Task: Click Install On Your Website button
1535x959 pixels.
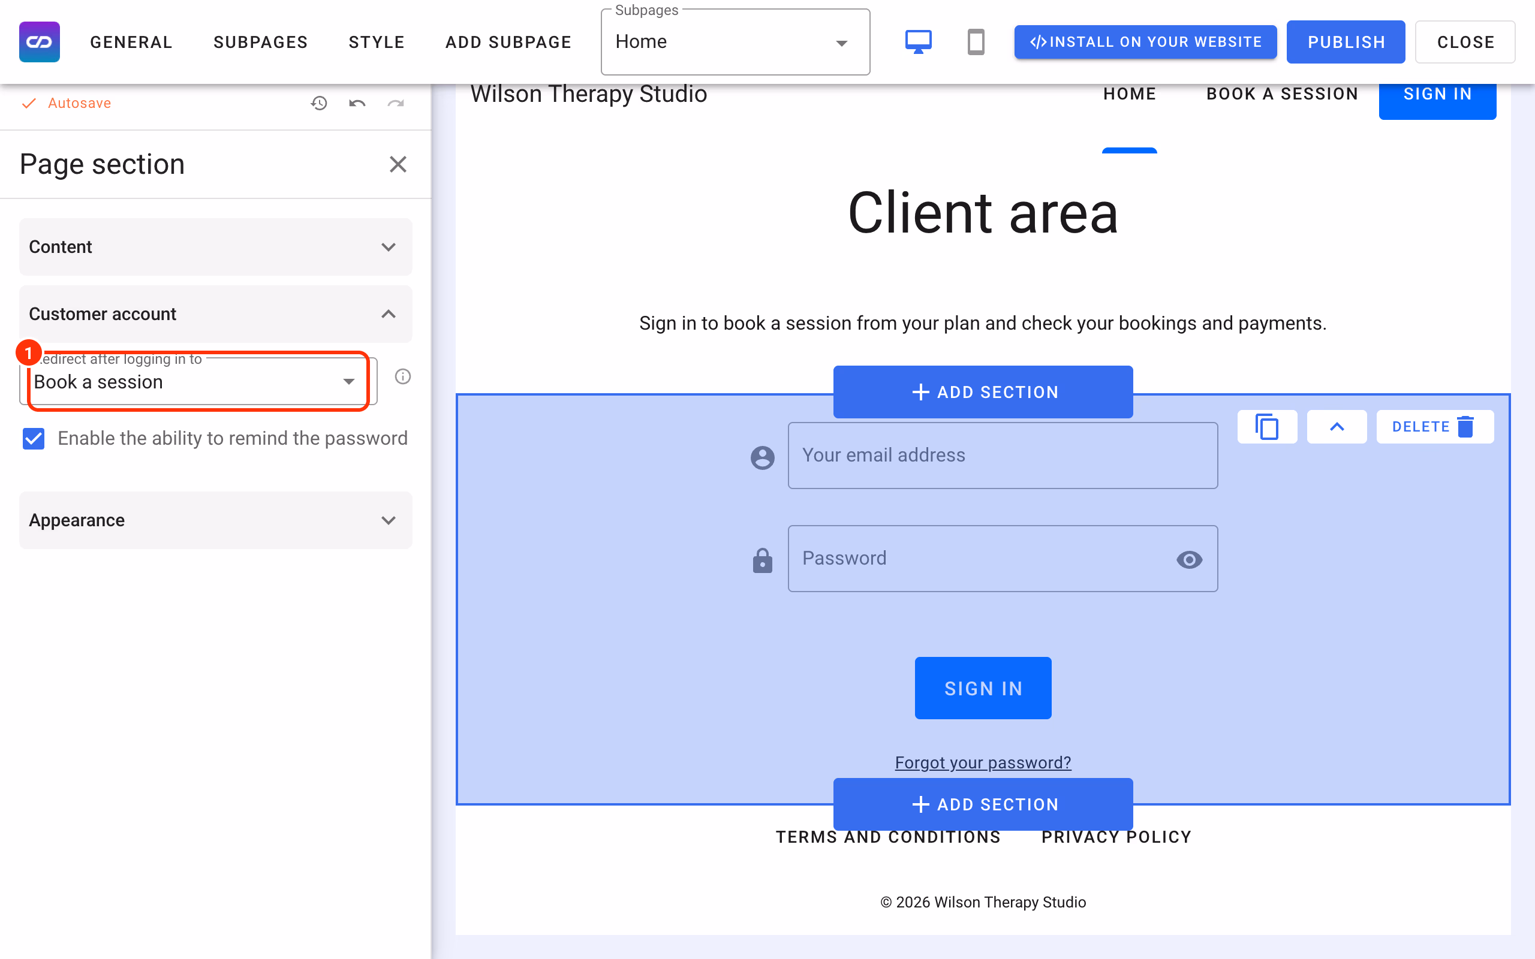Action: pos(1145,42)
